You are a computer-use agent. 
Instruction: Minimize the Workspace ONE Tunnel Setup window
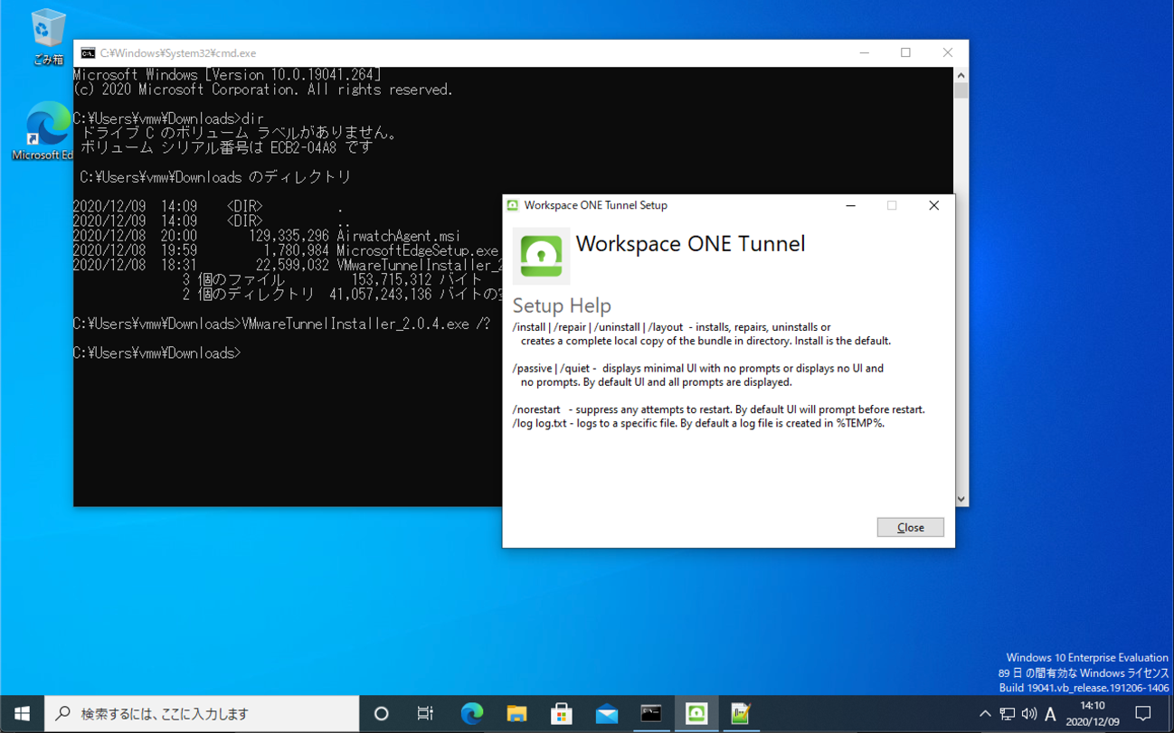tap(850, 205)
